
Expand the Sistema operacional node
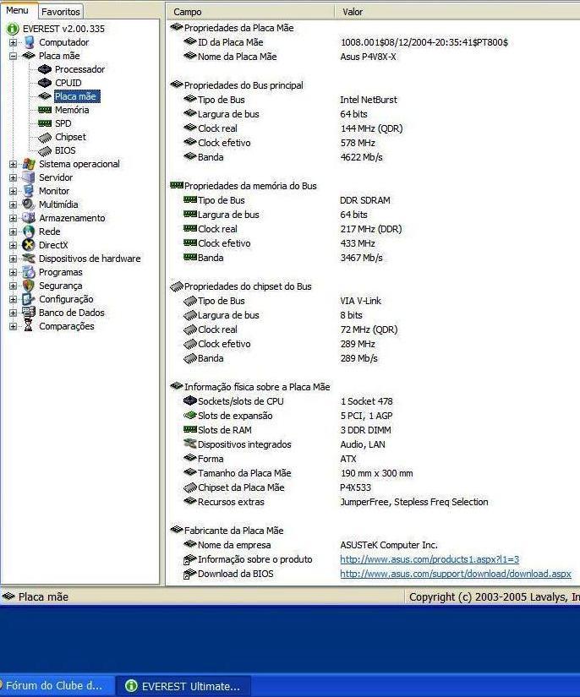tap(13, 164)
